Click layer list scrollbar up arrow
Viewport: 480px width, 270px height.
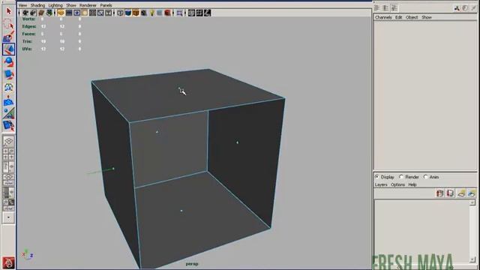coord(472,202)
